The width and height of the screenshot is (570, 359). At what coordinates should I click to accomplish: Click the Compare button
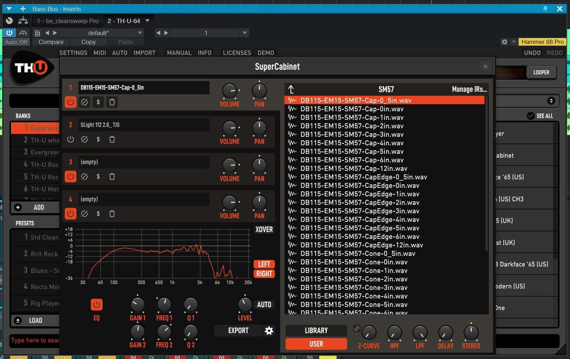coord(51,42)
